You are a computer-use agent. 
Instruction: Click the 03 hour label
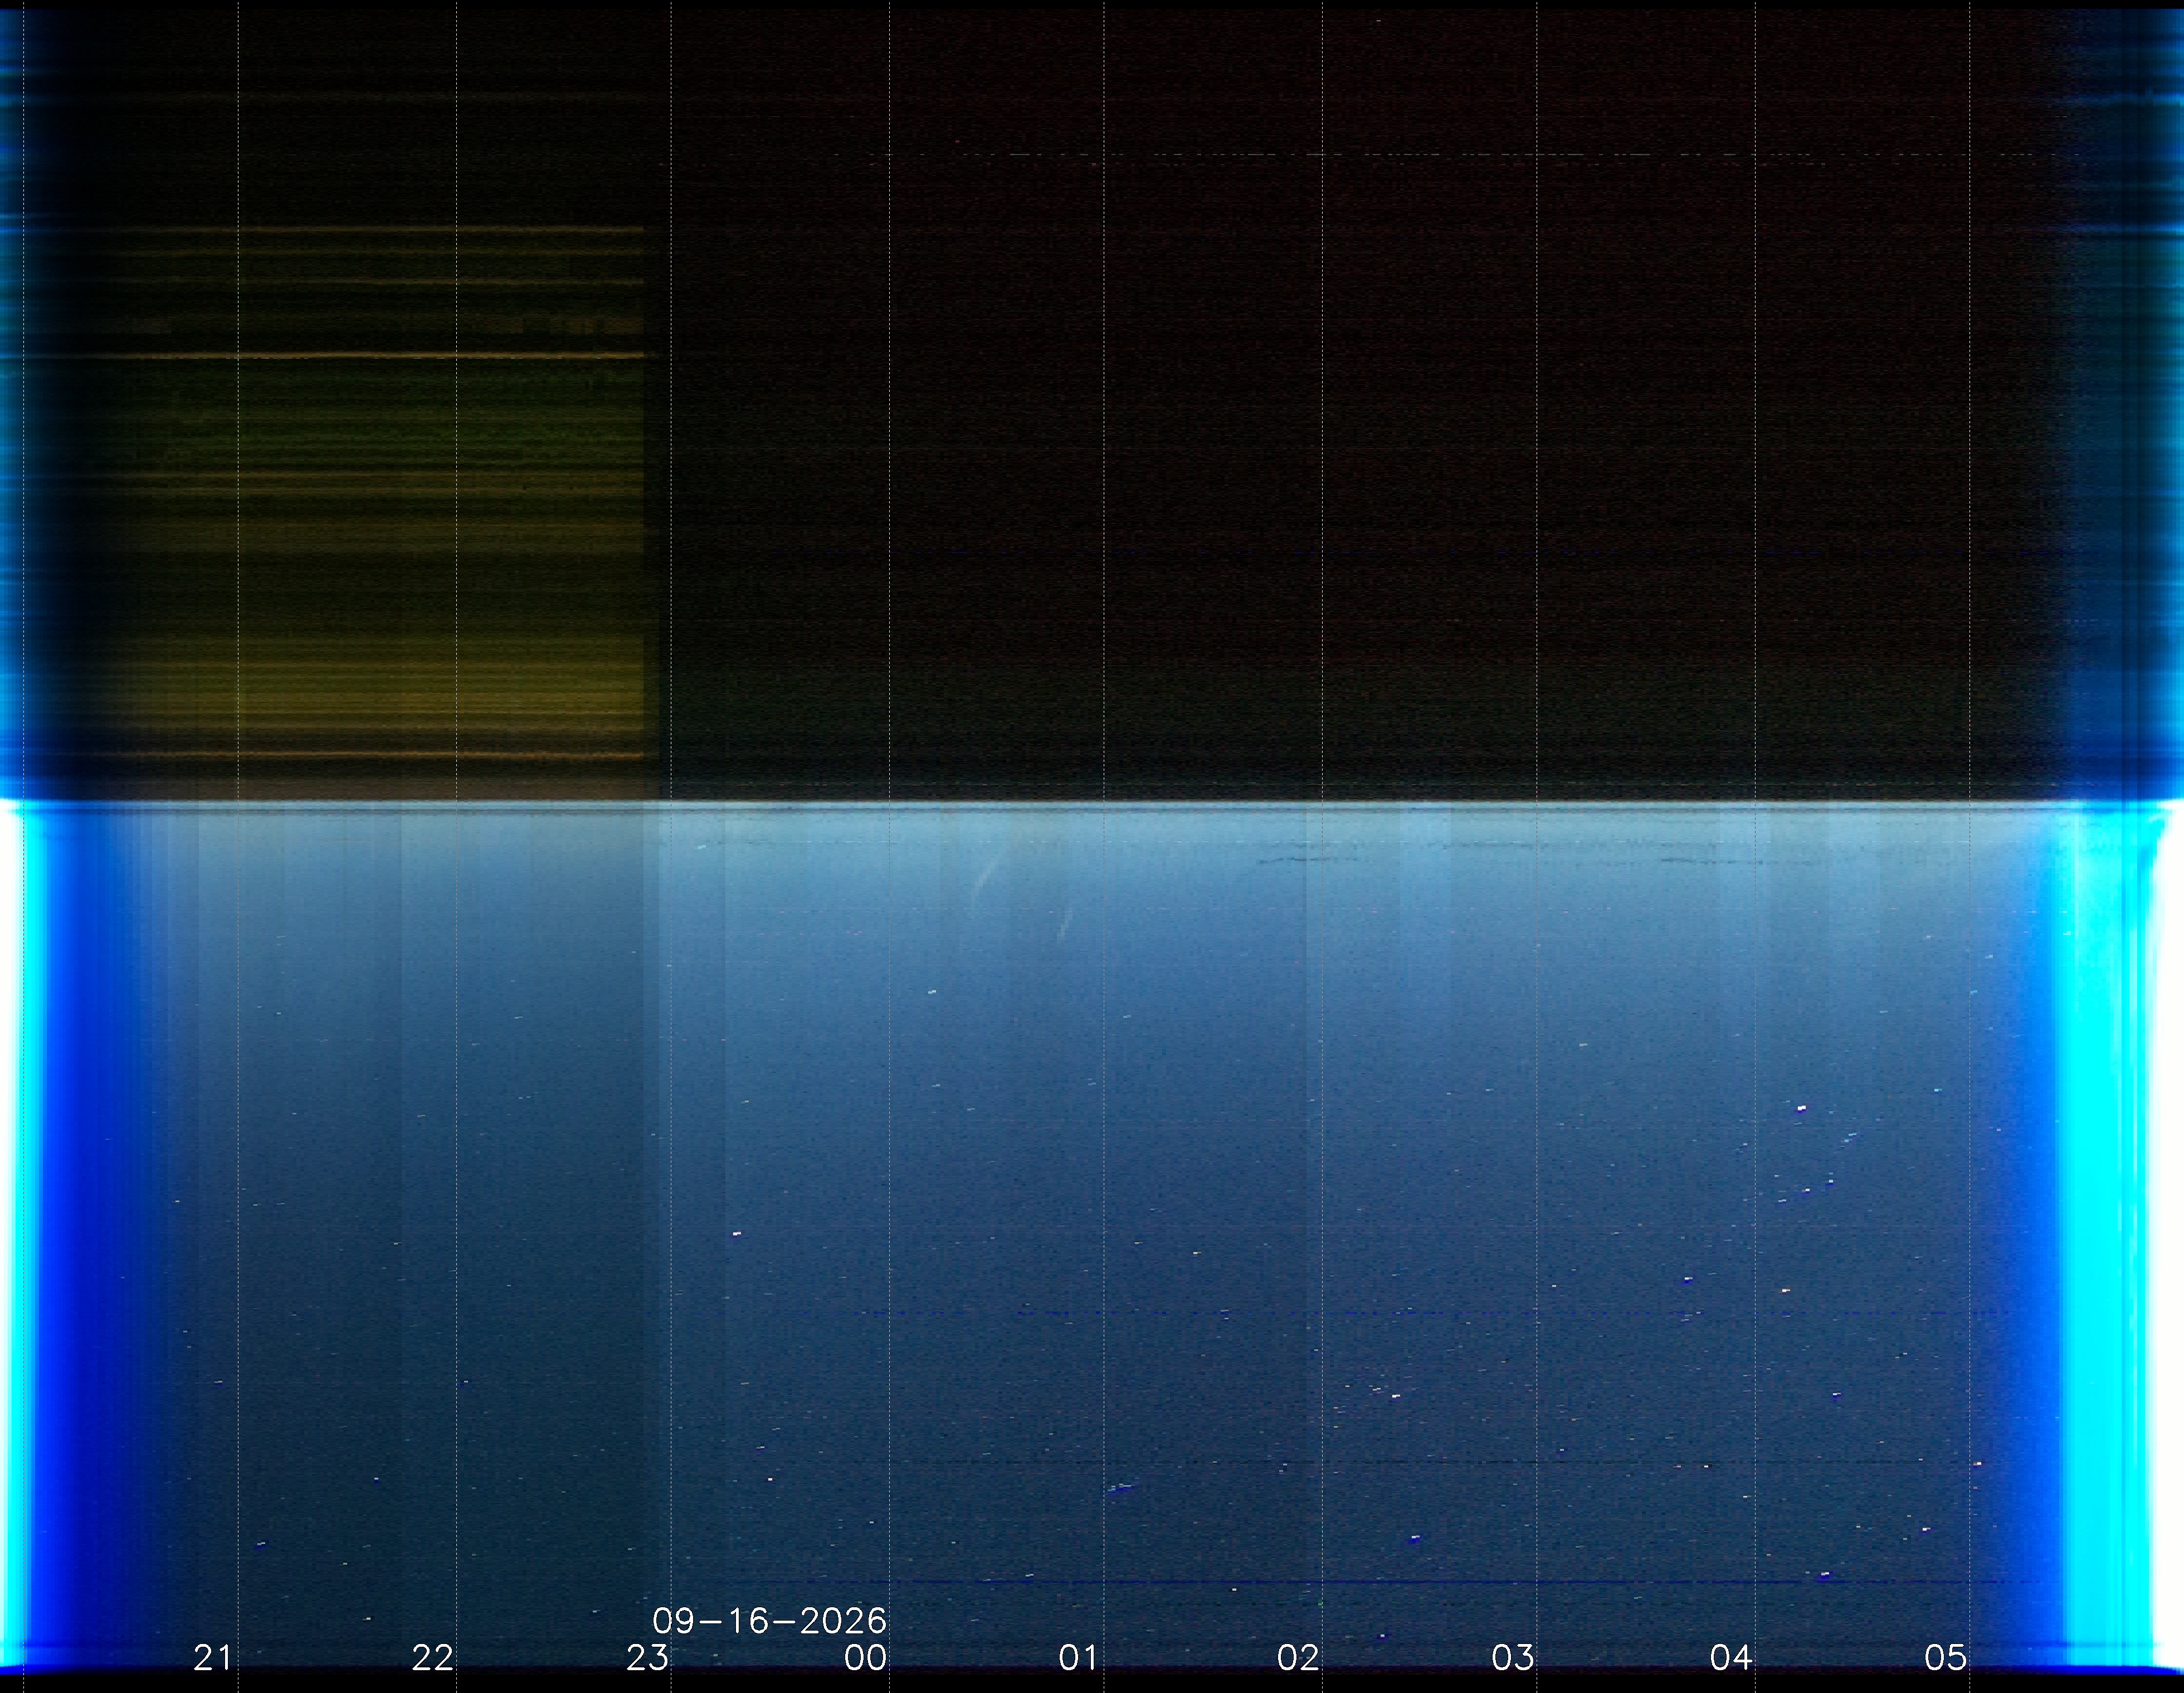(1512, 1658)
